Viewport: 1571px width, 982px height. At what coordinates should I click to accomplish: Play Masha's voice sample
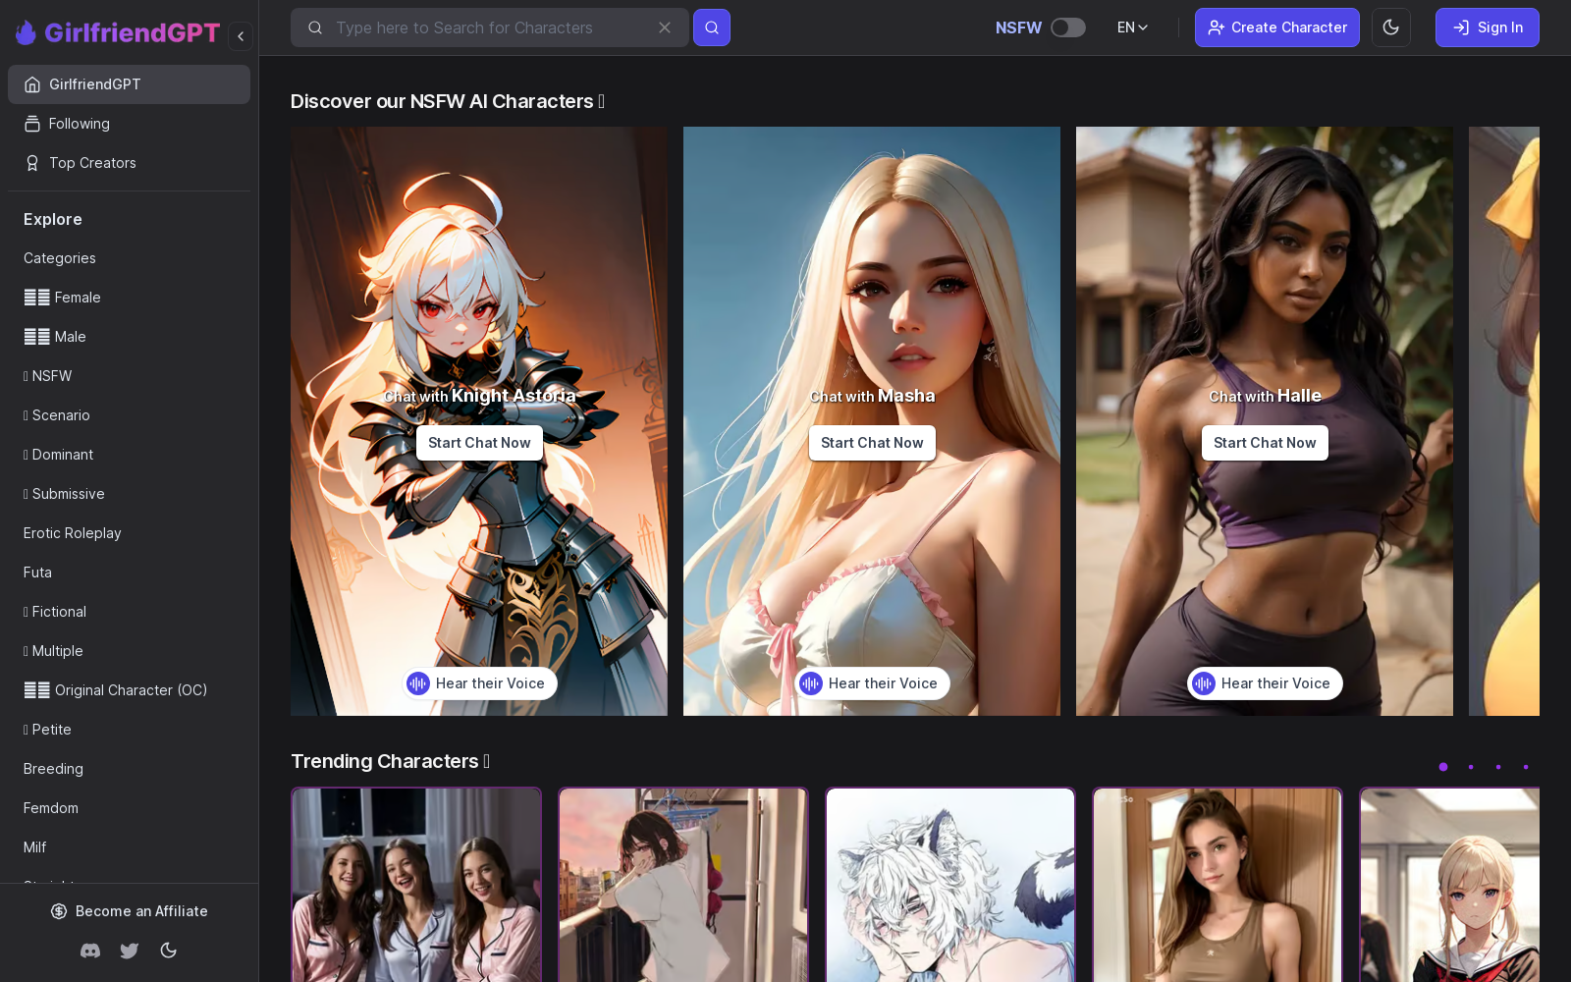[x=872, y=683]
